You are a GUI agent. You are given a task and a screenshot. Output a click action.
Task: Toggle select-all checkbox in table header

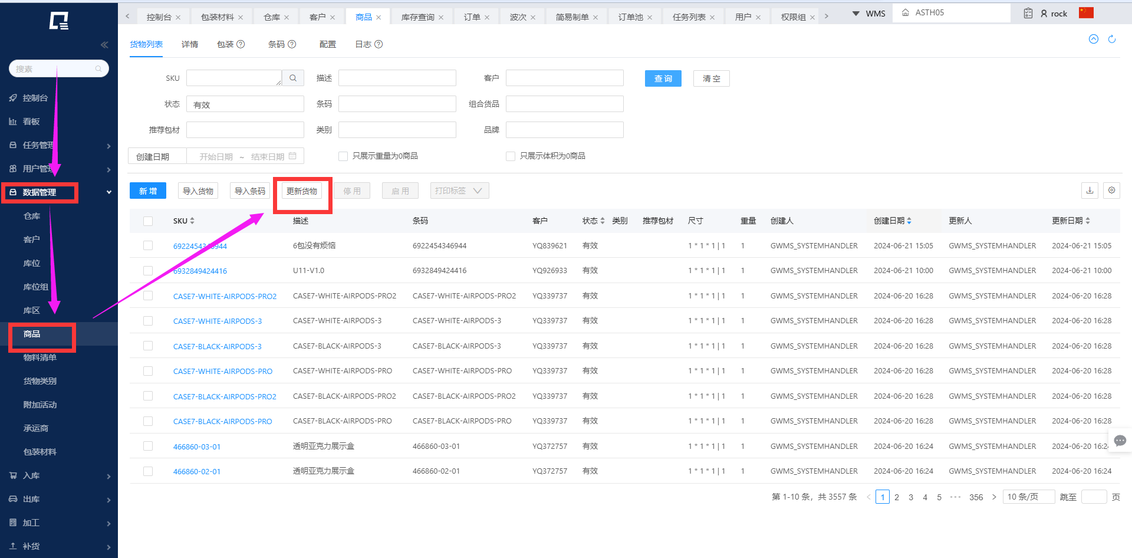point(148,221)
